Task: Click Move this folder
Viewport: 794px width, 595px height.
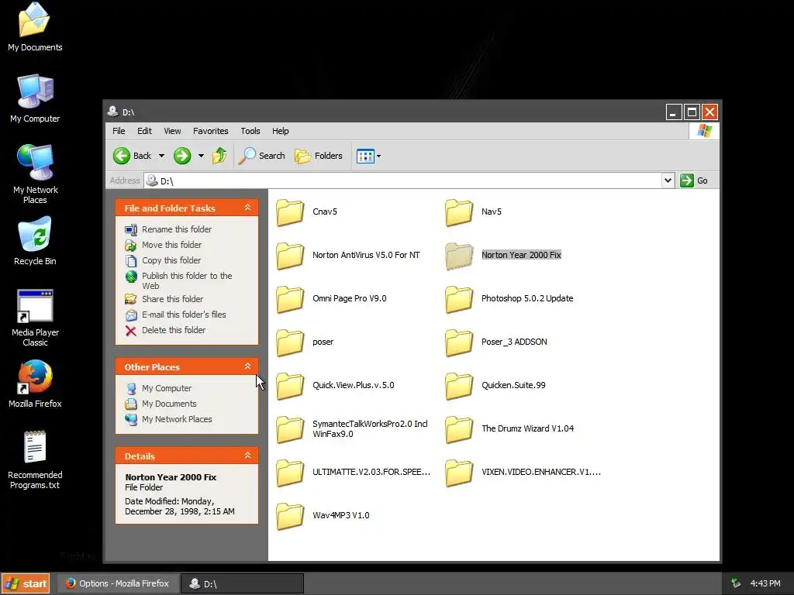Action: [x=171, y=245]
